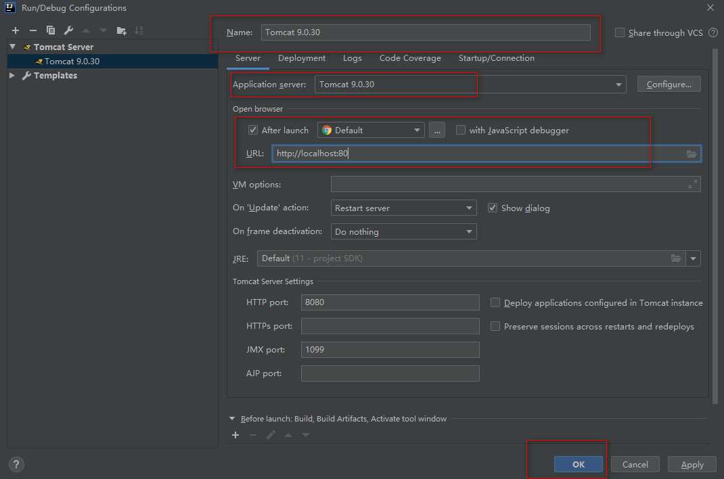
Task: Add new configuration with plus icon
Action: tap(16, 30)
